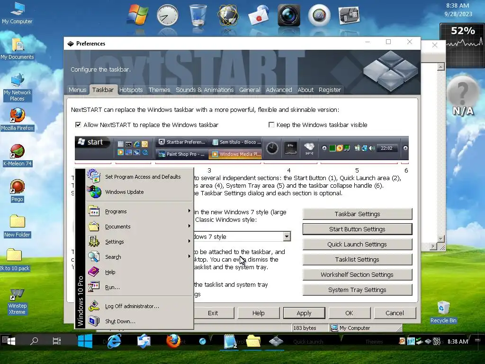Click the task view taskbar icon

tap(57, 341)
